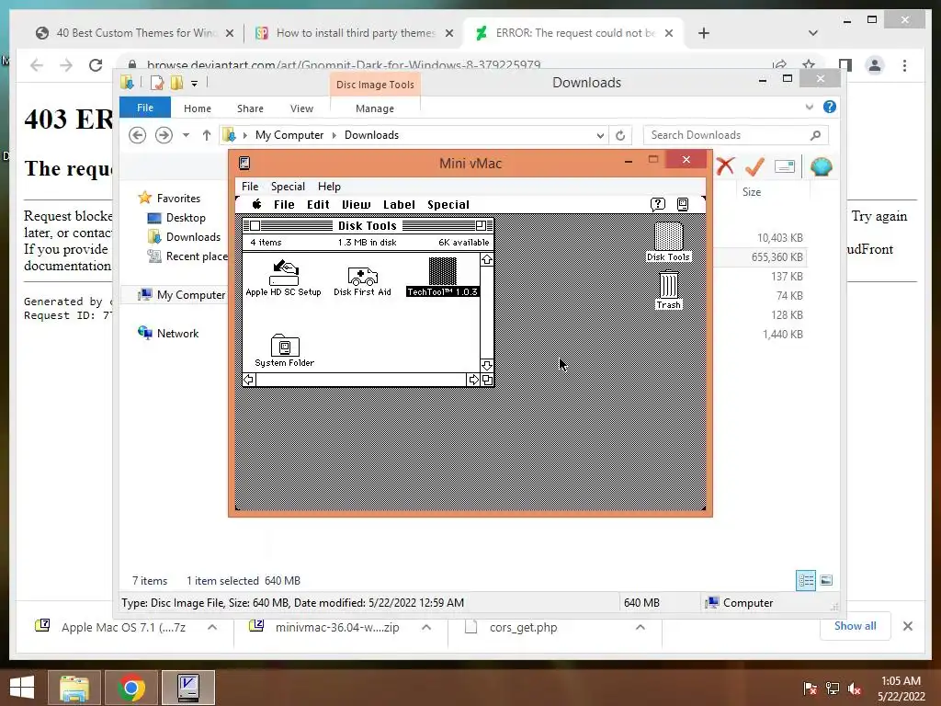This screenshot has width=941, height=706.
Task: Click the globe shell icon in Explorer
Action: (821, 166)
